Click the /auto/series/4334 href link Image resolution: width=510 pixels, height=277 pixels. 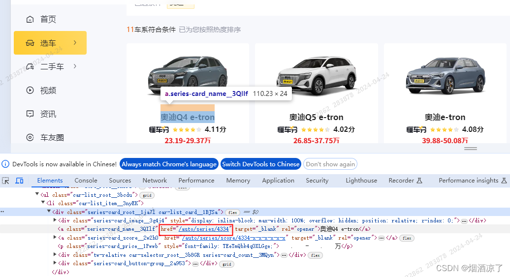[204, 229]
